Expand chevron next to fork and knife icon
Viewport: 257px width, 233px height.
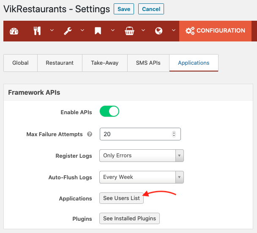[52, 30]
